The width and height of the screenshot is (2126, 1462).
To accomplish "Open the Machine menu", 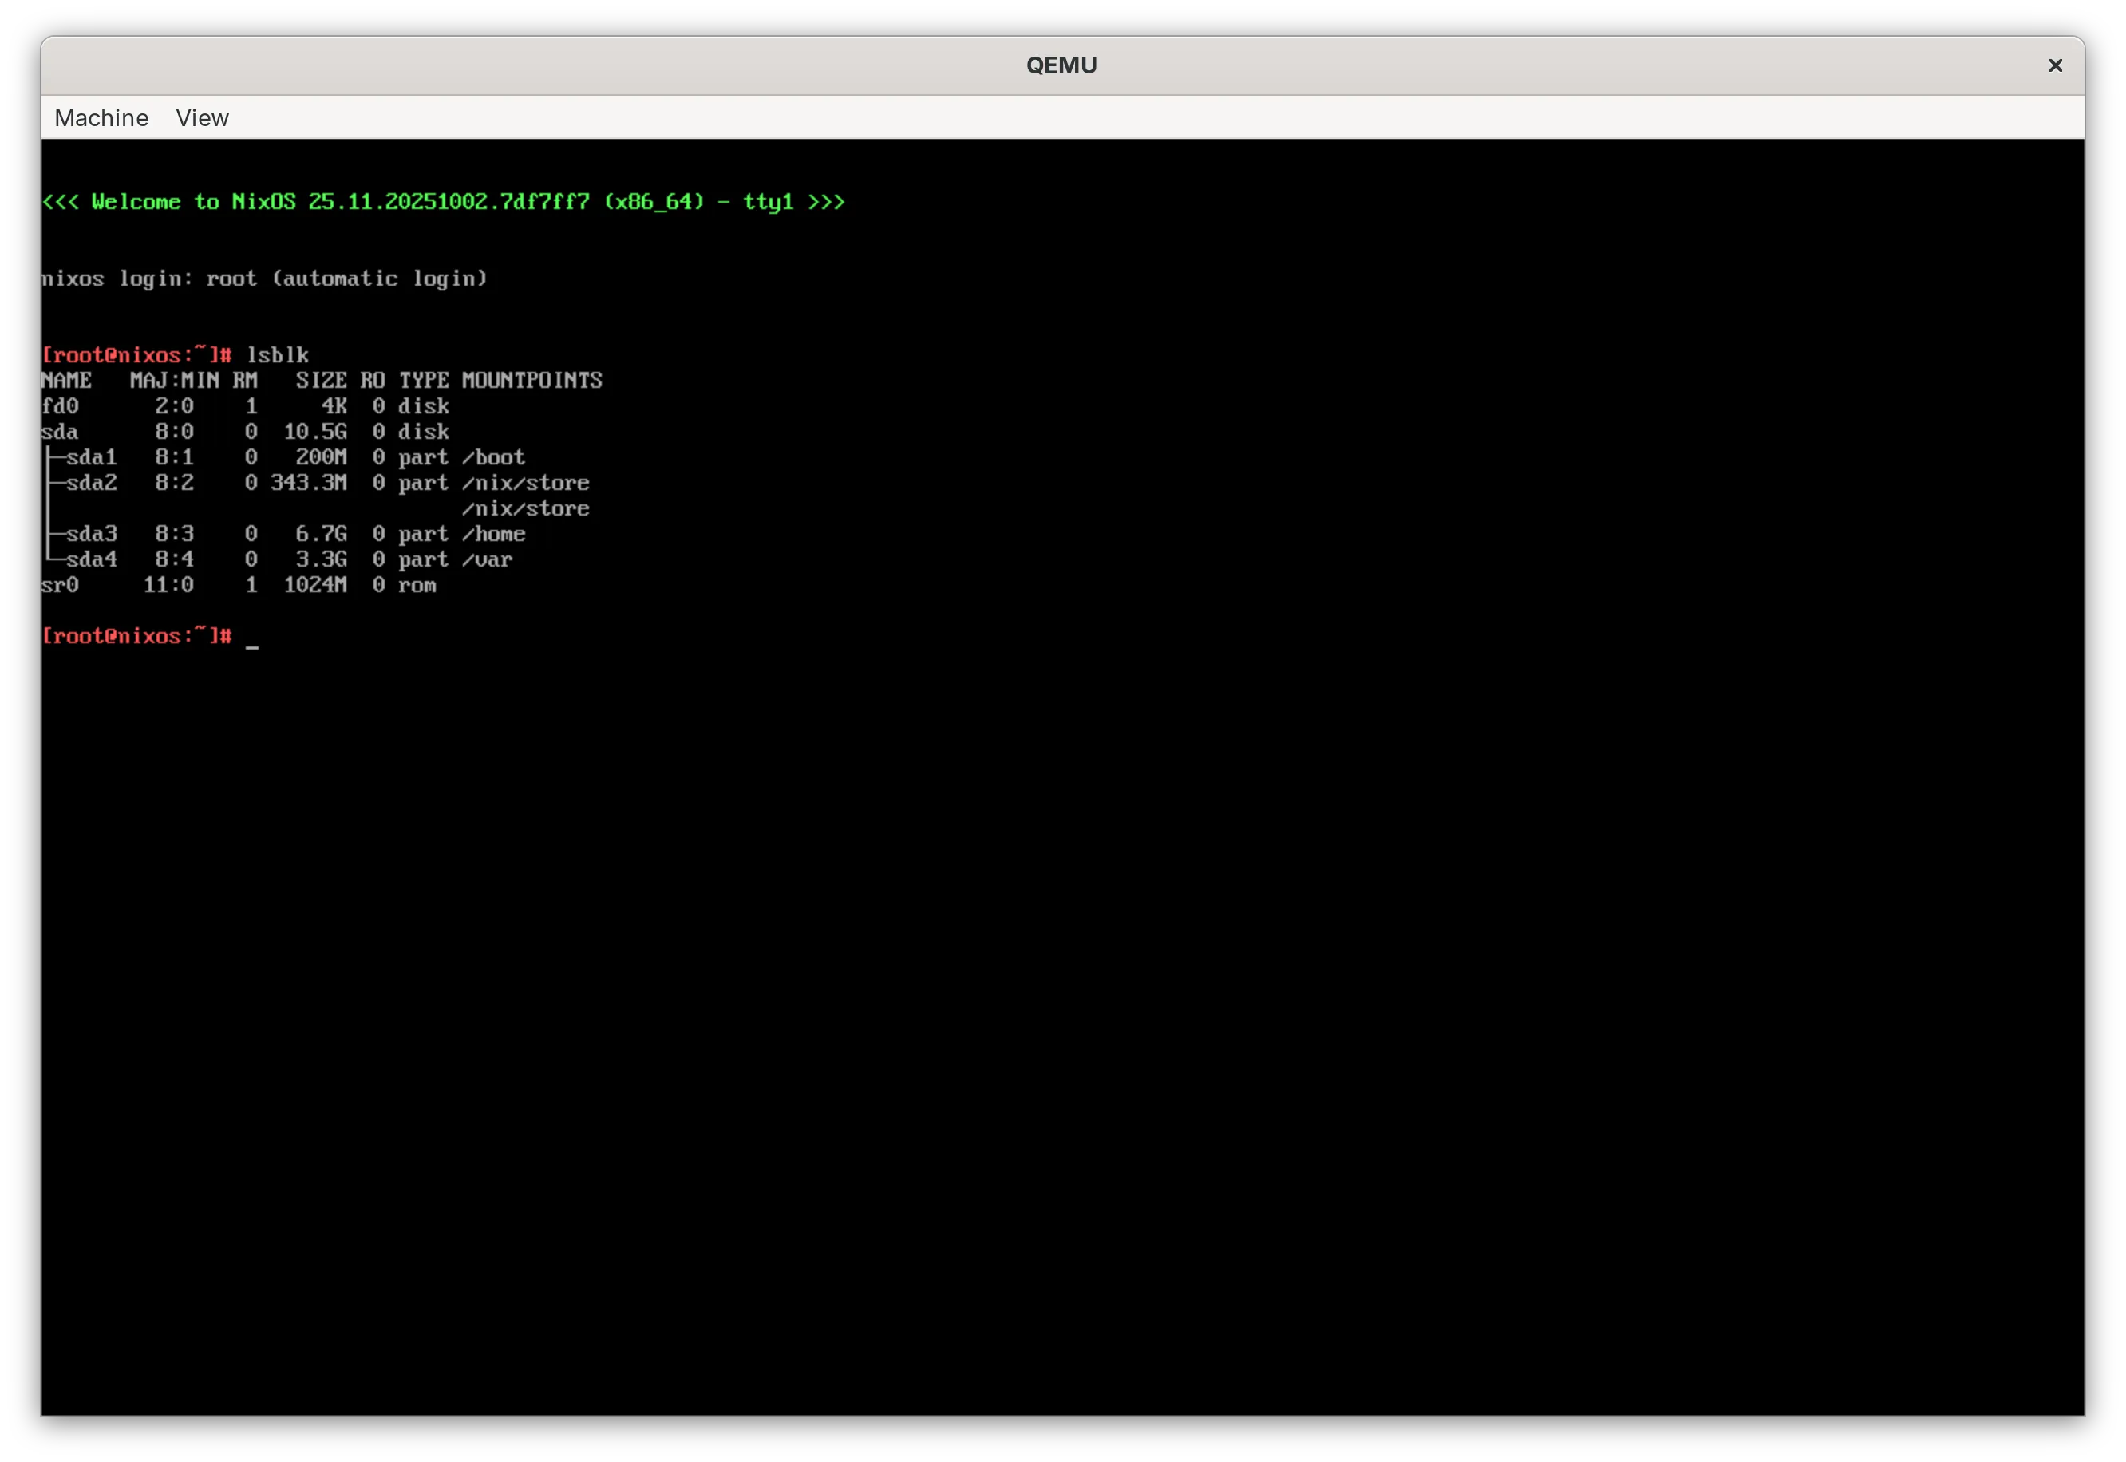I will [101, 118].
